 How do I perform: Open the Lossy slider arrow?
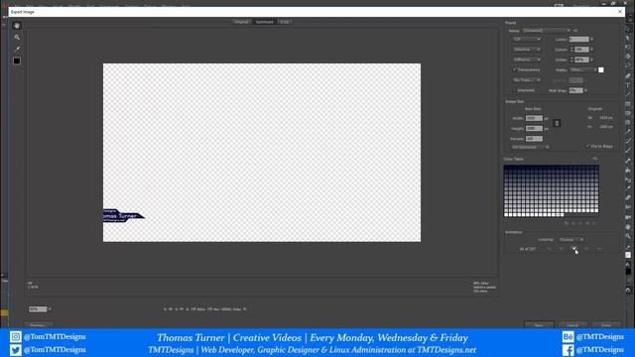(591, 40)
